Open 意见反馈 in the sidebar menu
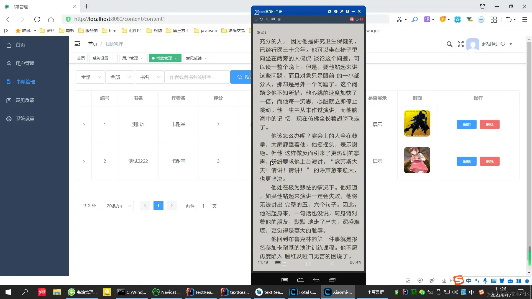 click(25, 100)
